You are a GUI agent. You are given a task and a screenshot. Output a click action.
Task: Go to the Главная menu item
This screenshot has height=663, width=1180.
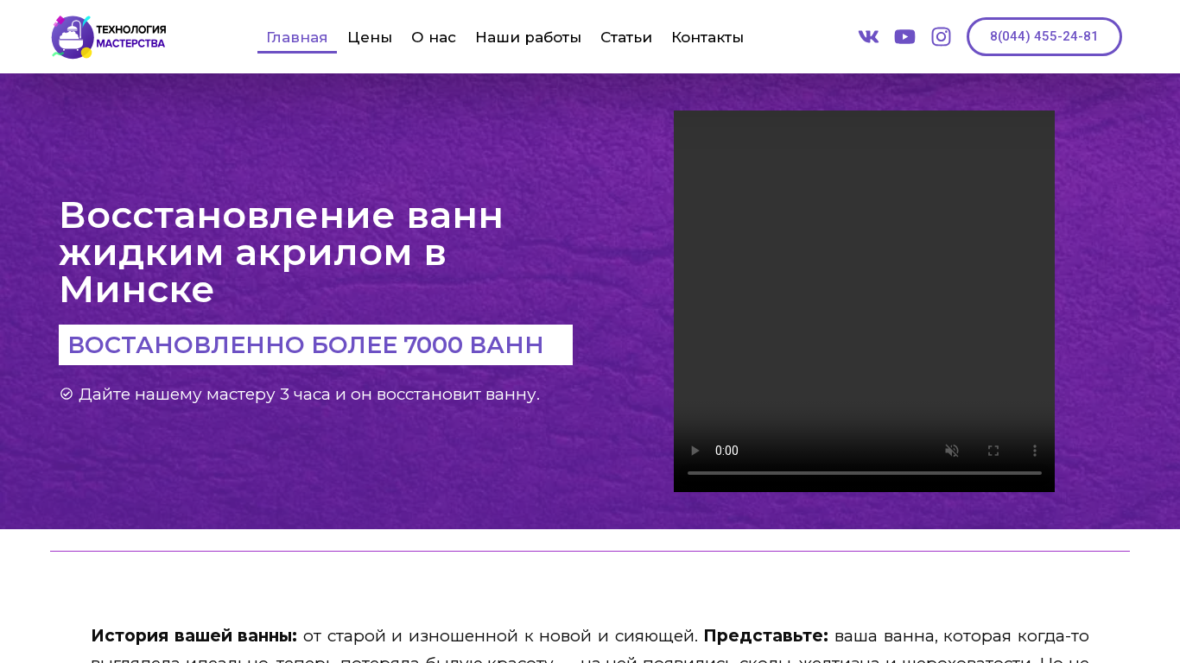[x=297, y=37]
